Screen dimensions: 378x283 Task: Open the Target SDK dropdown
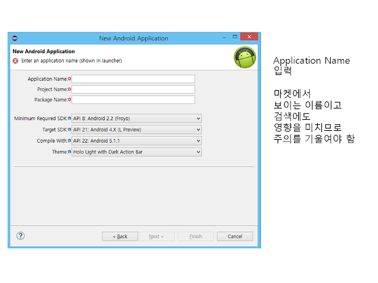point(136,130)
